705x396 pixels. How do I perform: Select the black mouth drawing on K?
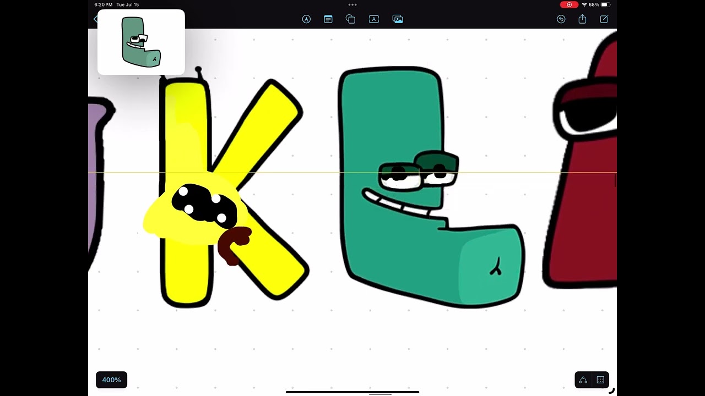pyautogui.click(x=204, y=205)
